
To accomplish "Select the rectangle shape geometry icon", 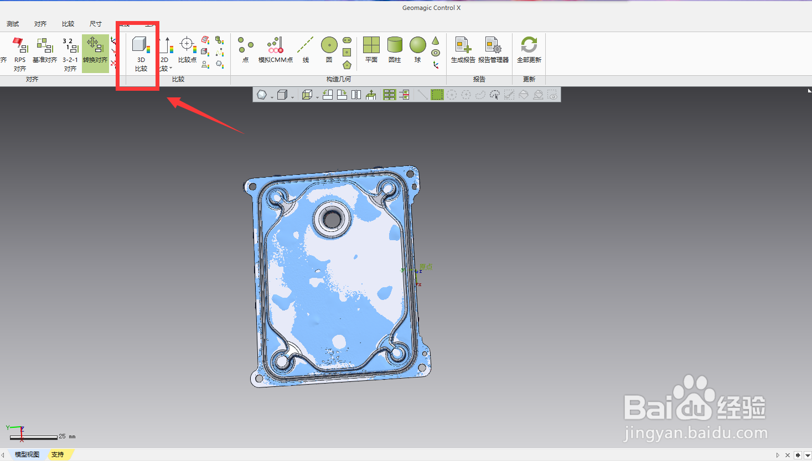I will 347,53.
